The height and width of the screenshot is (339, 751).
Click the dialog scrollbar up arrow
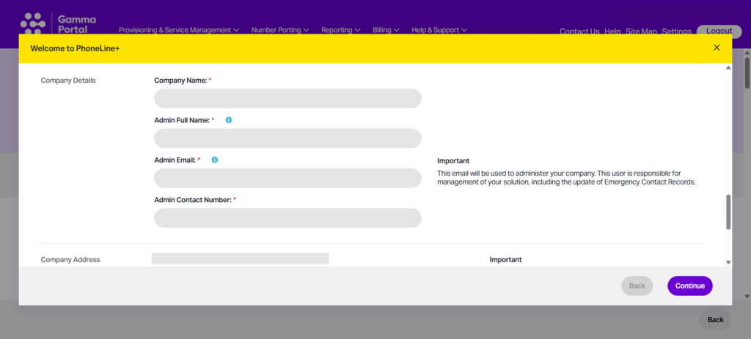click(x=728, y=68)
